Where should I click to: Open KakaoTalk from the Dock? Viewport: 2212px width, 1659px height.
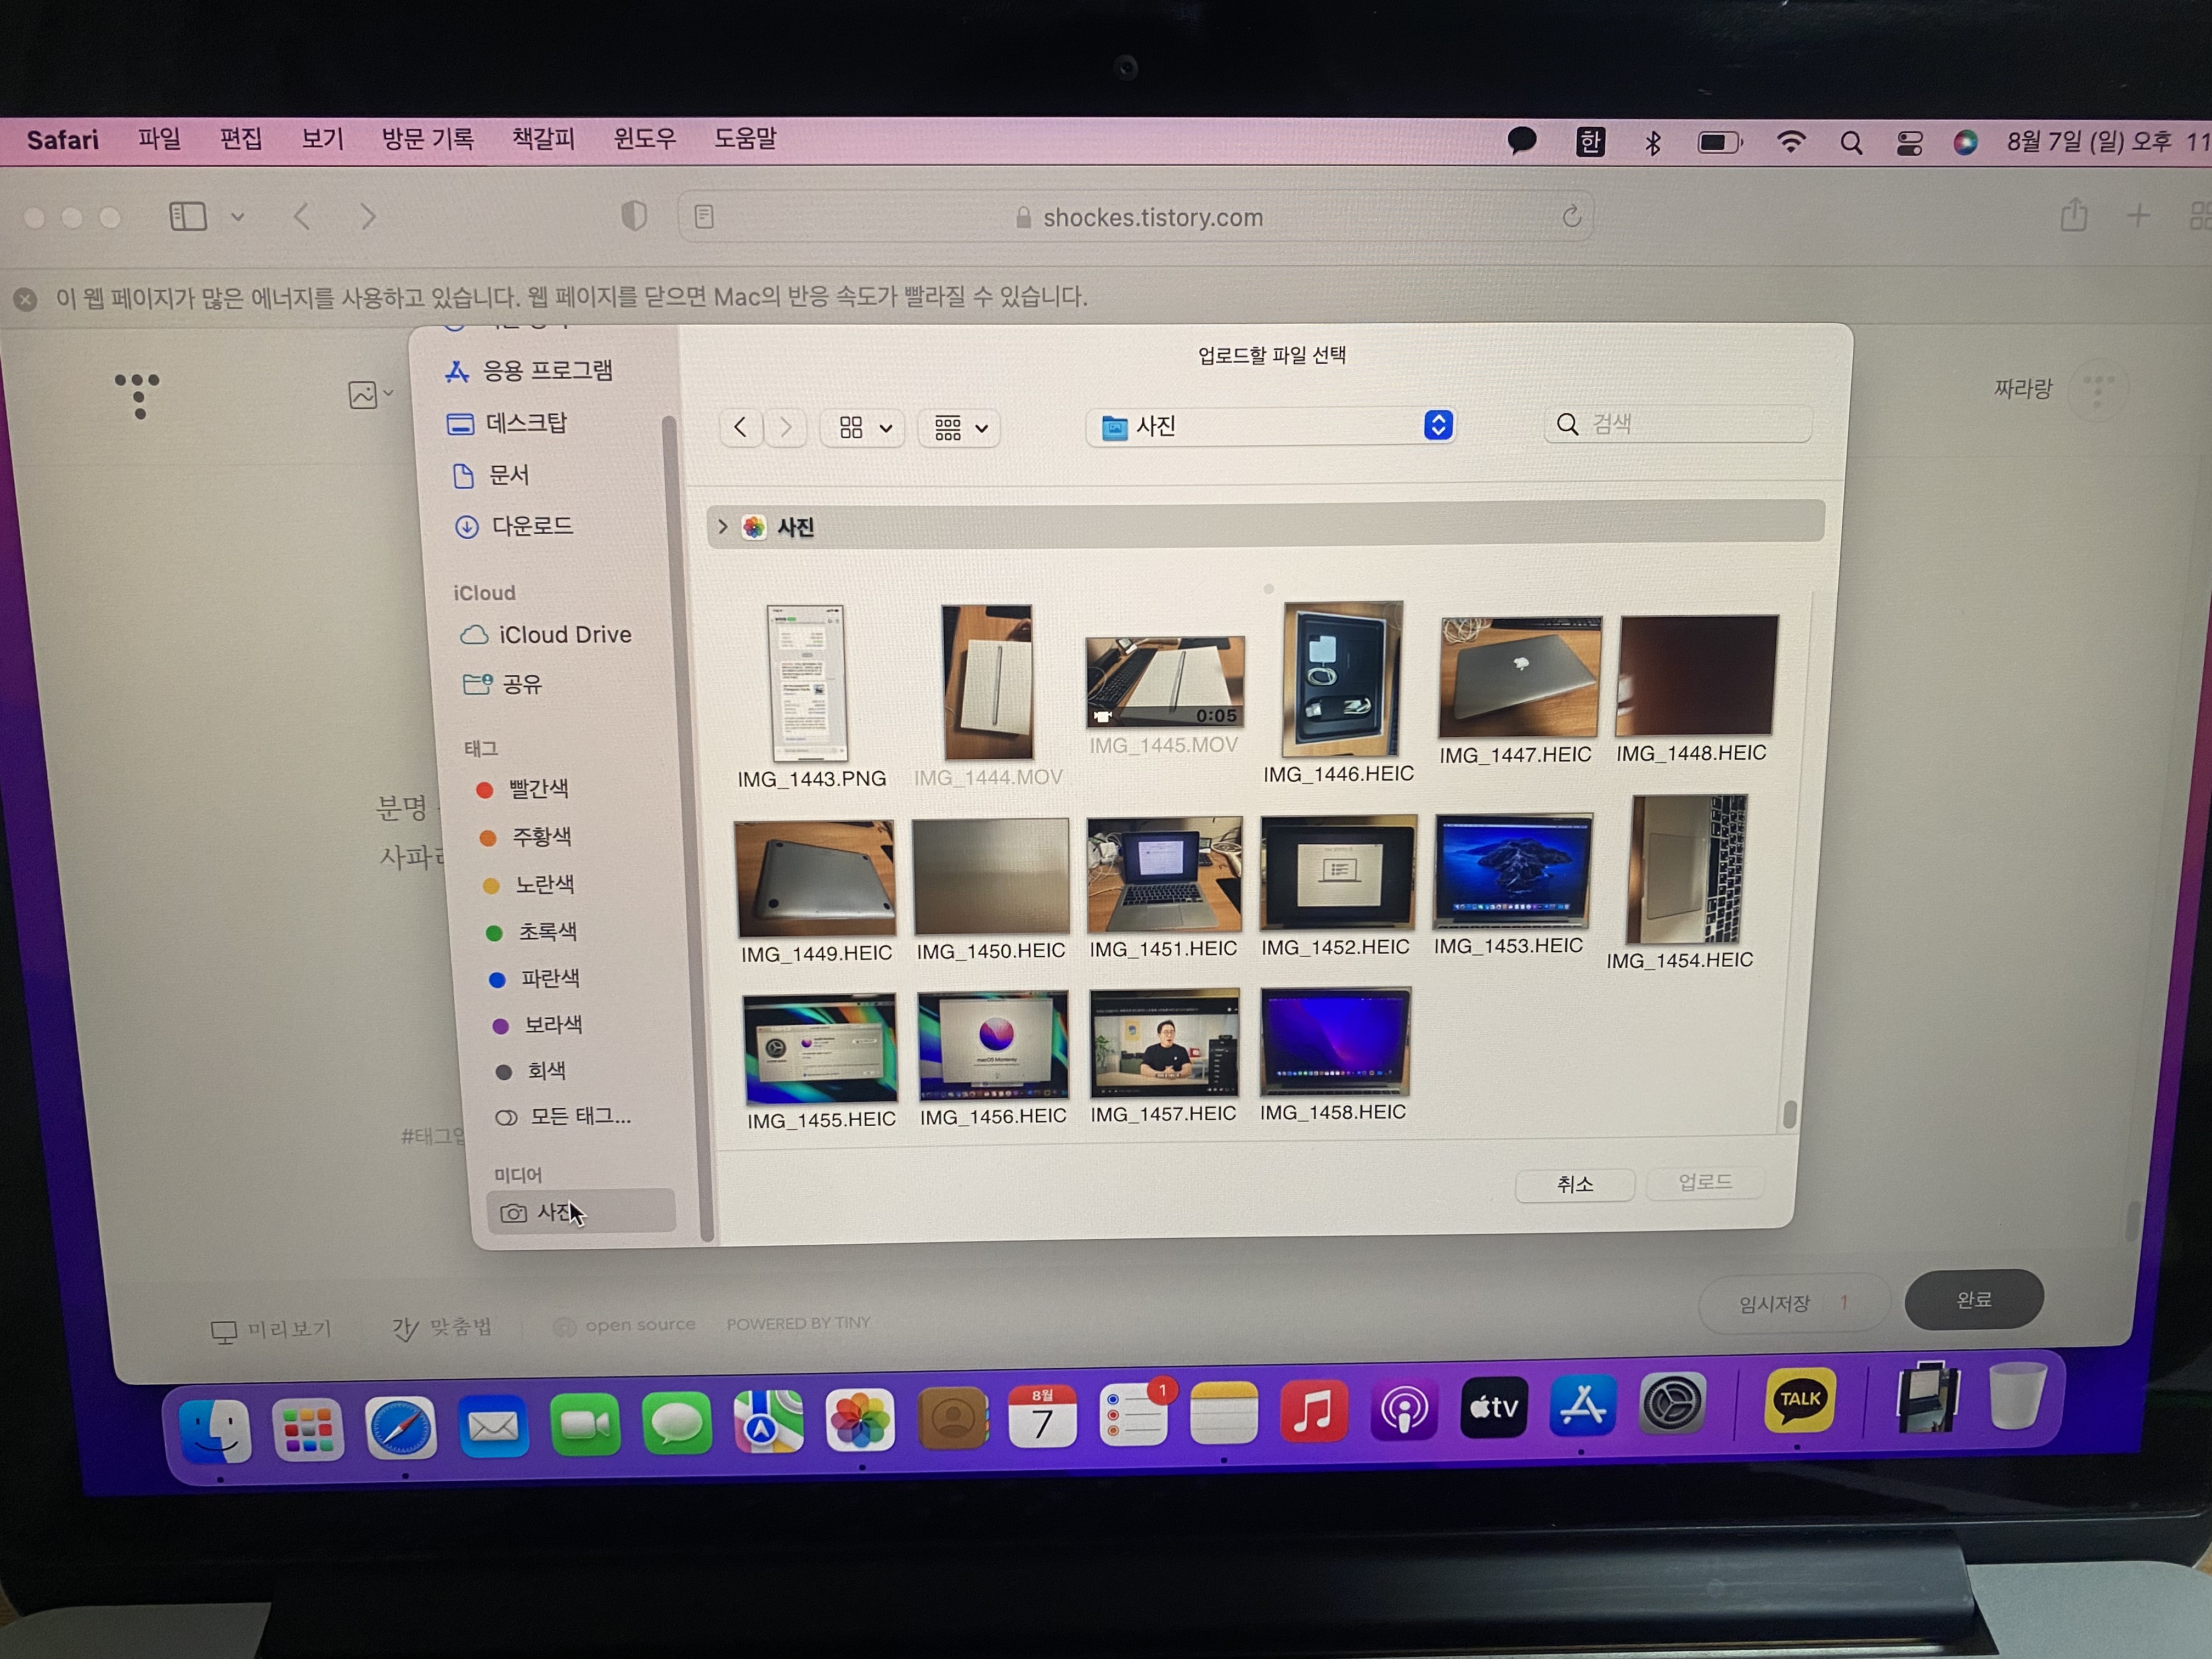click(1800, 1400)
